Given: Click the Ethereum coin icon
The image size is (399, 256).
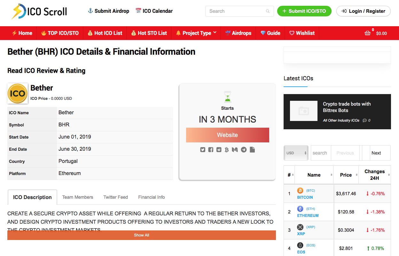Looking at the screenshot, I should click(300, 209).
